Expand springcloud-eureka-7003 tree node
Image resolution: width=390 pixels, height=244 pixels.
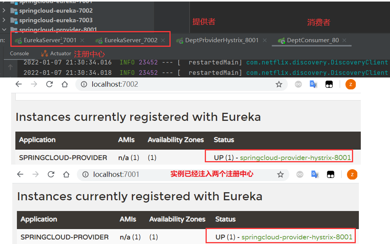point(4,20)
